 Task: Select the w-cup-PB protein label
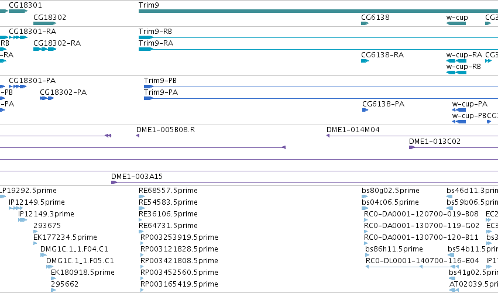point(469,116)
